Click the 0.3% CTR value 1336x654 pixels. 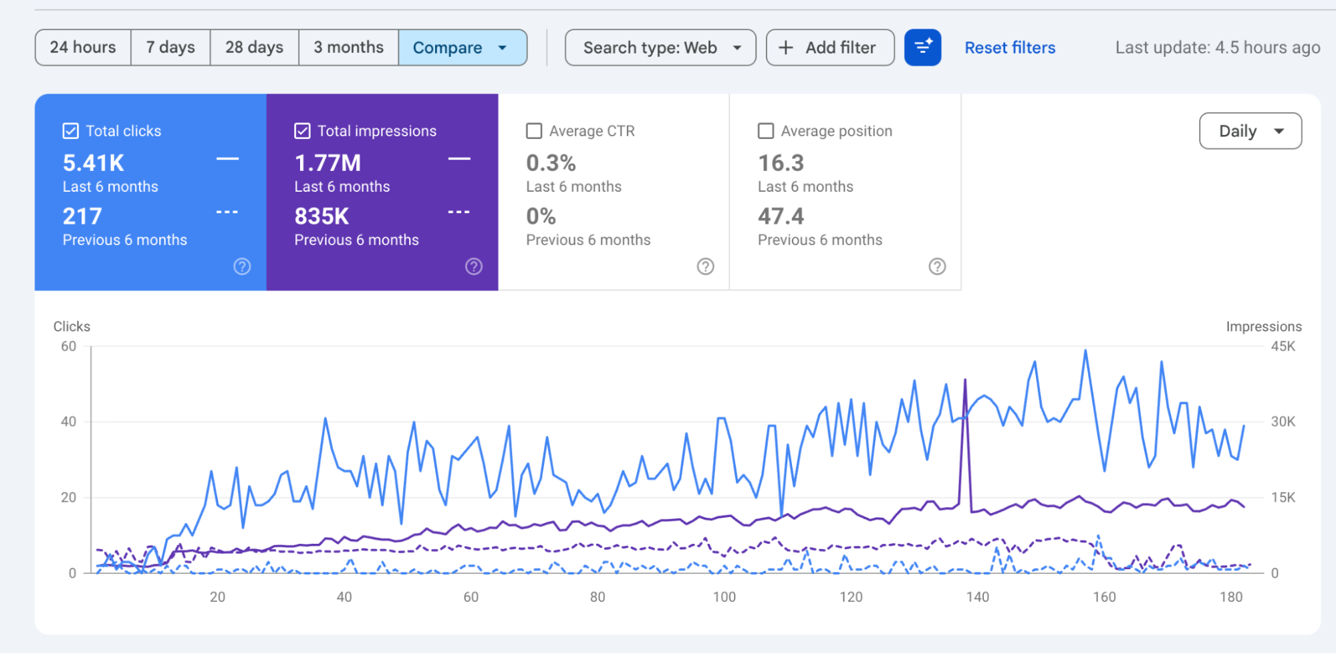click(x=551, y=163)
